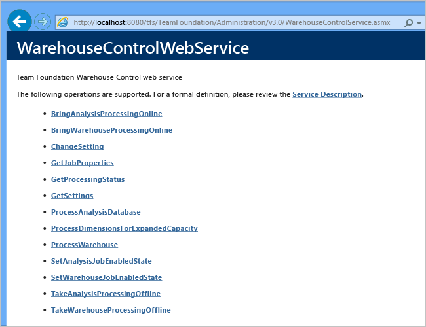Open the SetAnalysisJobEnabledState operation link
The image size is (426, 327).
(102, 261)
